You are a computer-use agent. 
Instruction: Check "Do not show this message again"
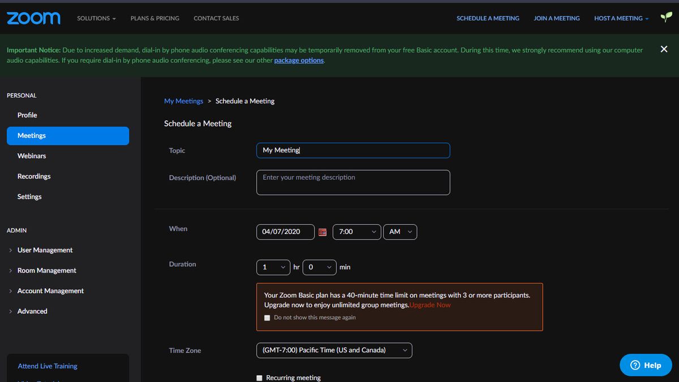point(267,318)
